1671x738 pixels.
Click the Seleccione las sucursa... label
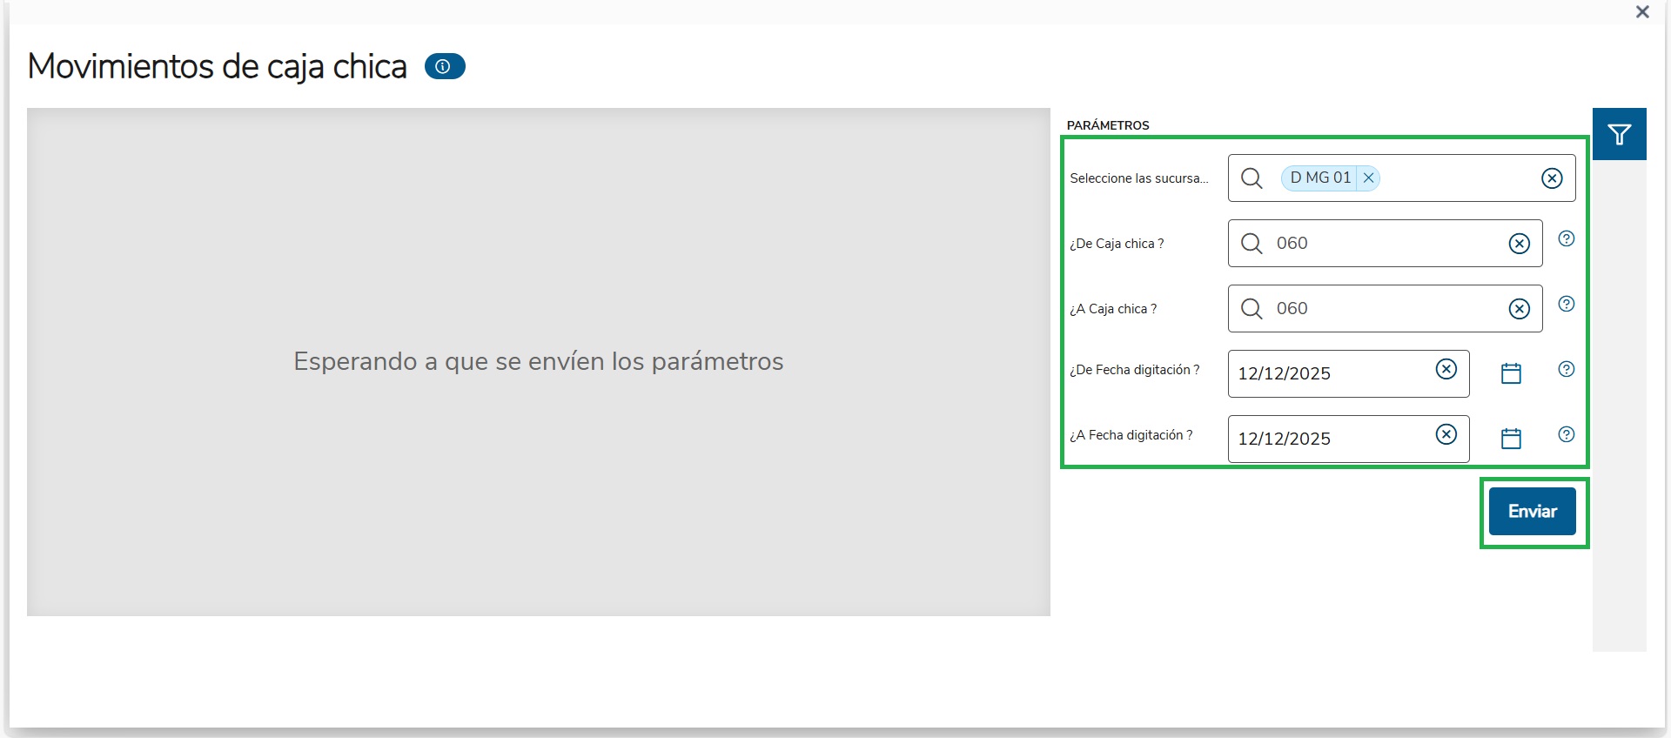click(1139, 178)
